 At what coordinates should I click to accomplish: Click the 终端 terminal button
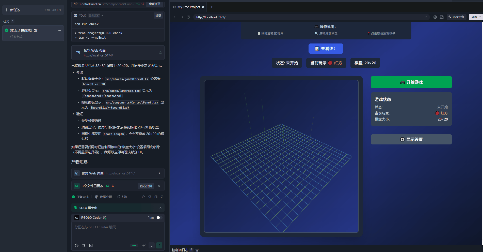158,16
